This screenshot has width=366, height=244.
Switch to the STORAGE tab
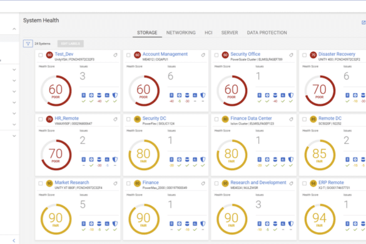coord(147,33)
